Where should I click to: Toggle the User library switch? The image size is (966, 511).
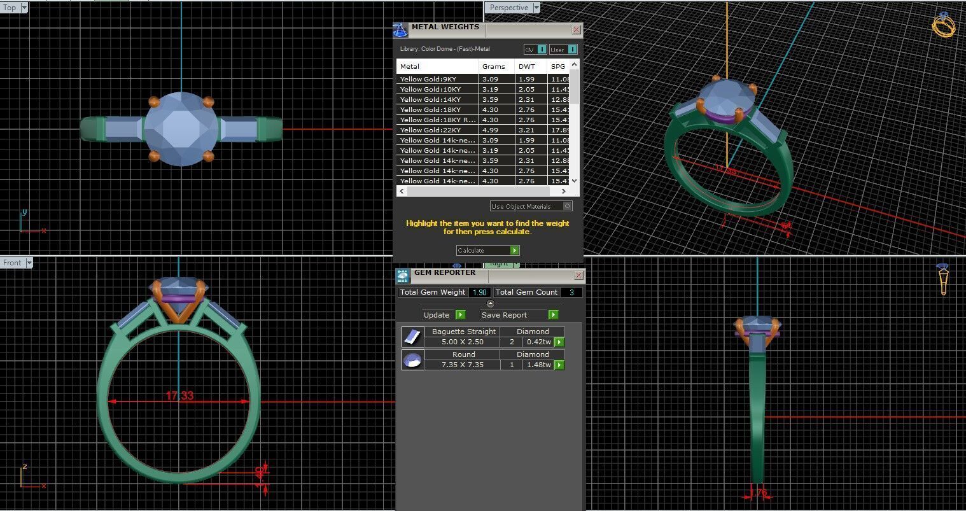point(563,50)
